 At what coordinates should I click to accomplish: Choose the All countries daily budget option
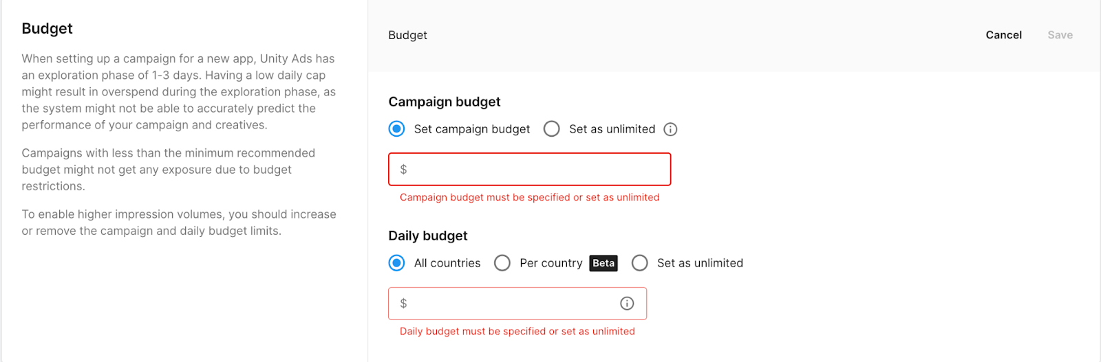[397, 263]
